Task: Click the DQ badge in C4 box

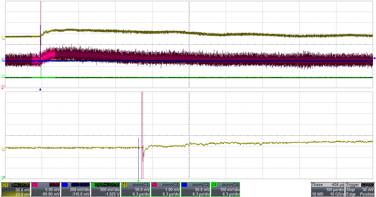Action: [x=98, y=185]
